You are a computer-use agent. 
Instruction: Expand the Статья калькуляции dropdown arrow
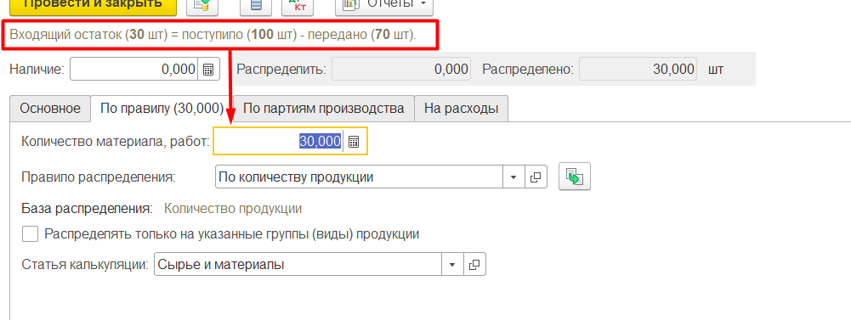pos(452,265)
